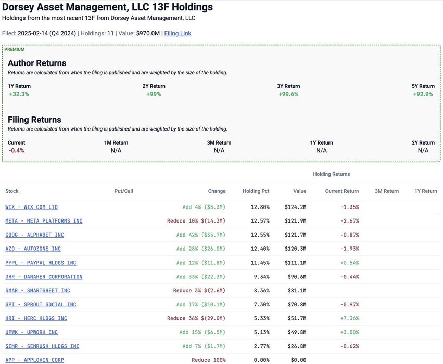Image resolution: width=443 pixels, height=364 pixels.
Task: Click DHR change cell 'Add 33% ($22.3M)'
Action: coord(200,277)
